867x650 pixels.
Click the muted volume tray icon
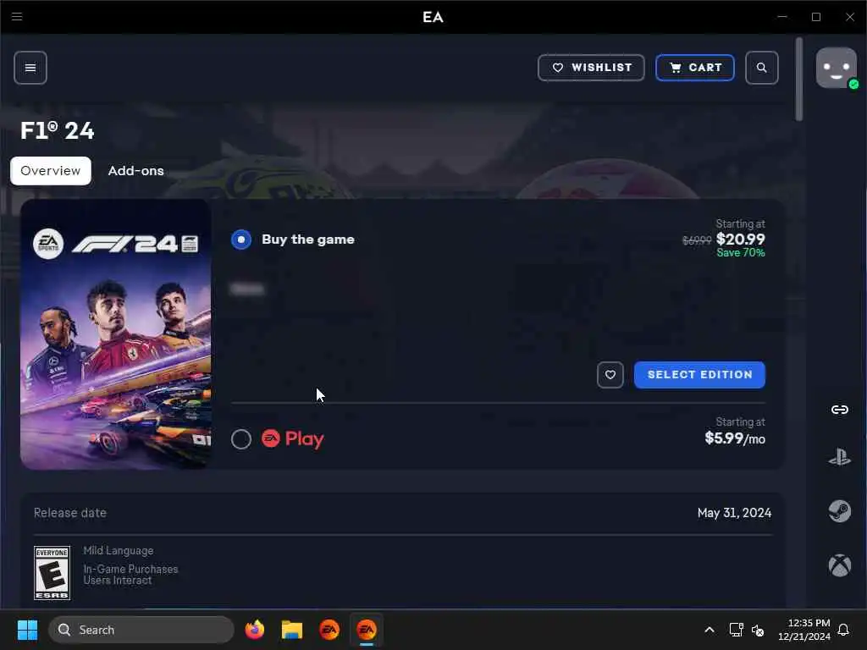pyautogui.click(x=758, y=630)
